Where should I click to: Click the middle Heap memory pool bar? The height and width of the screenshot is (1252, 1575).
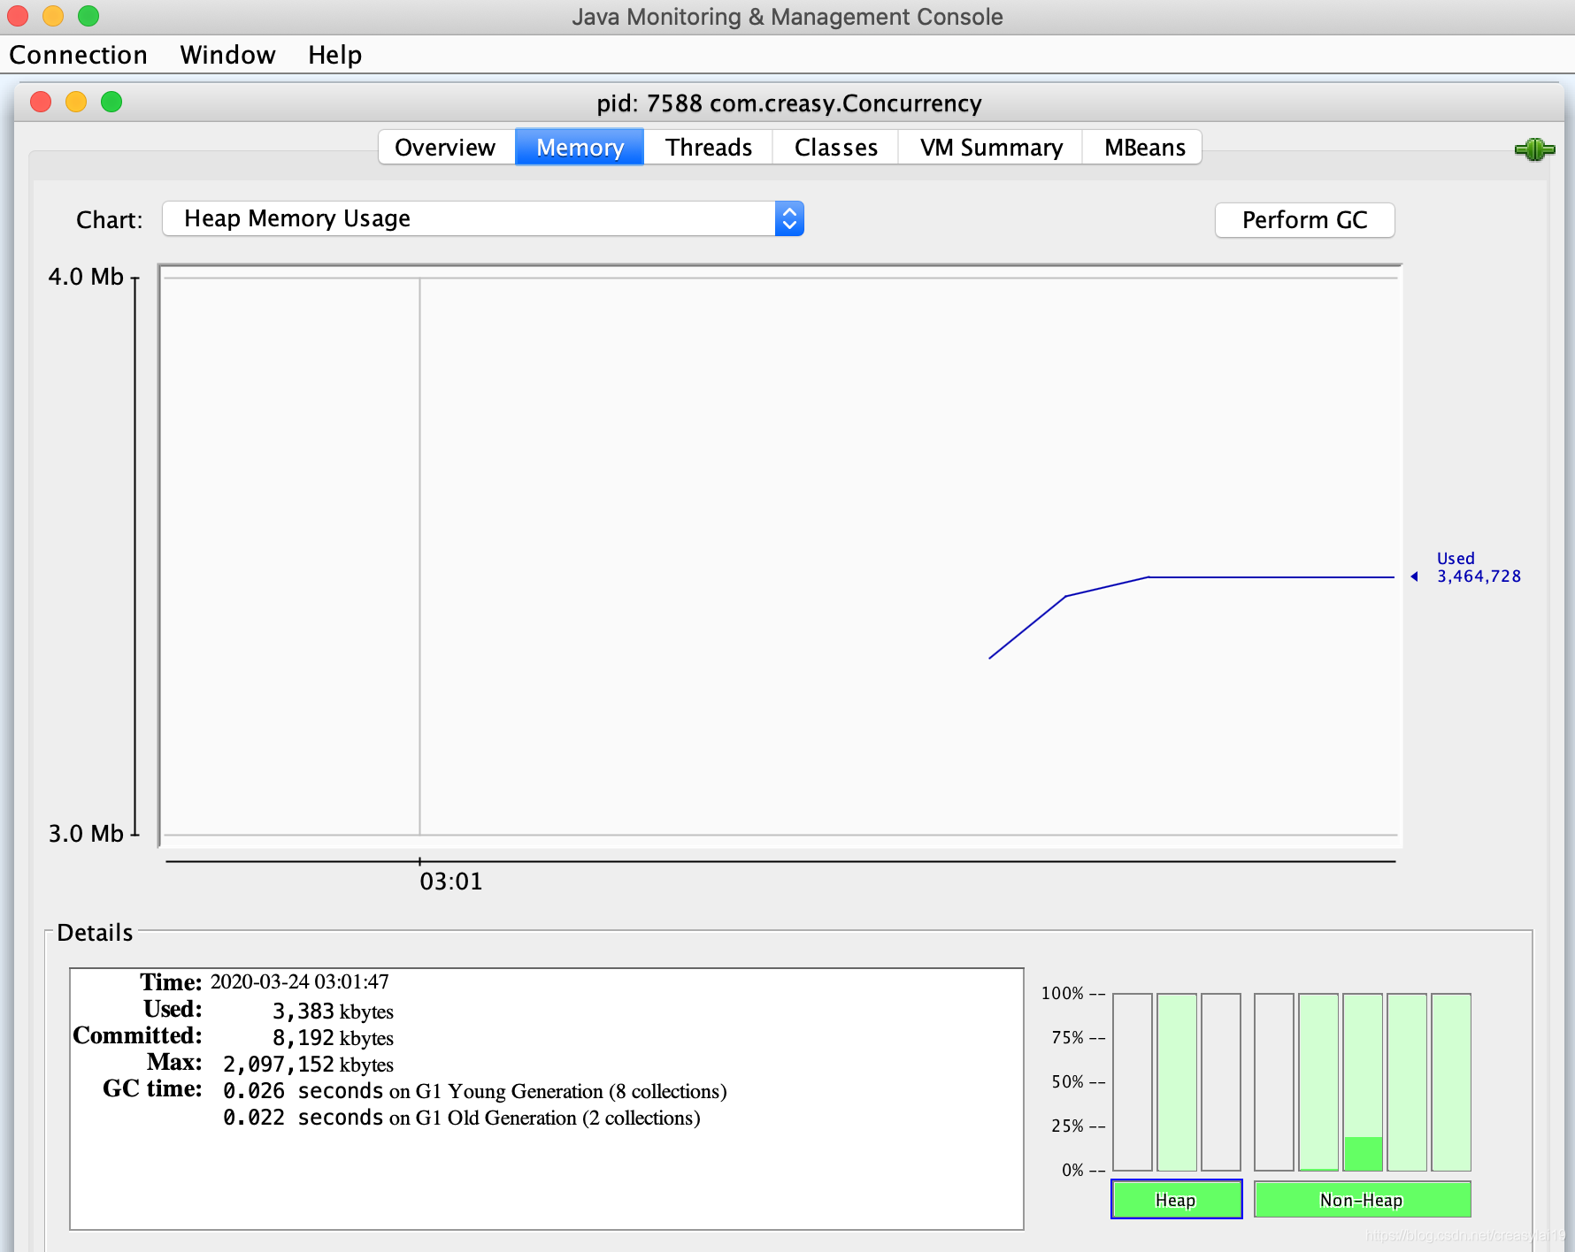1176,1081
